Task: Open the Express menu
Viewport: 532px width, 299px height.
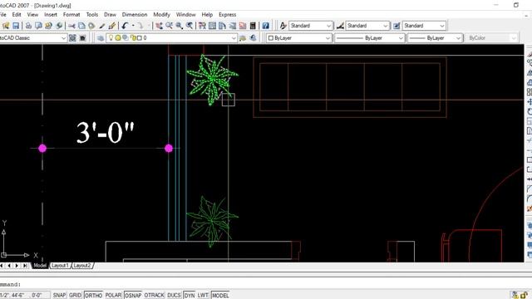Action: click(x=227, y=15)
